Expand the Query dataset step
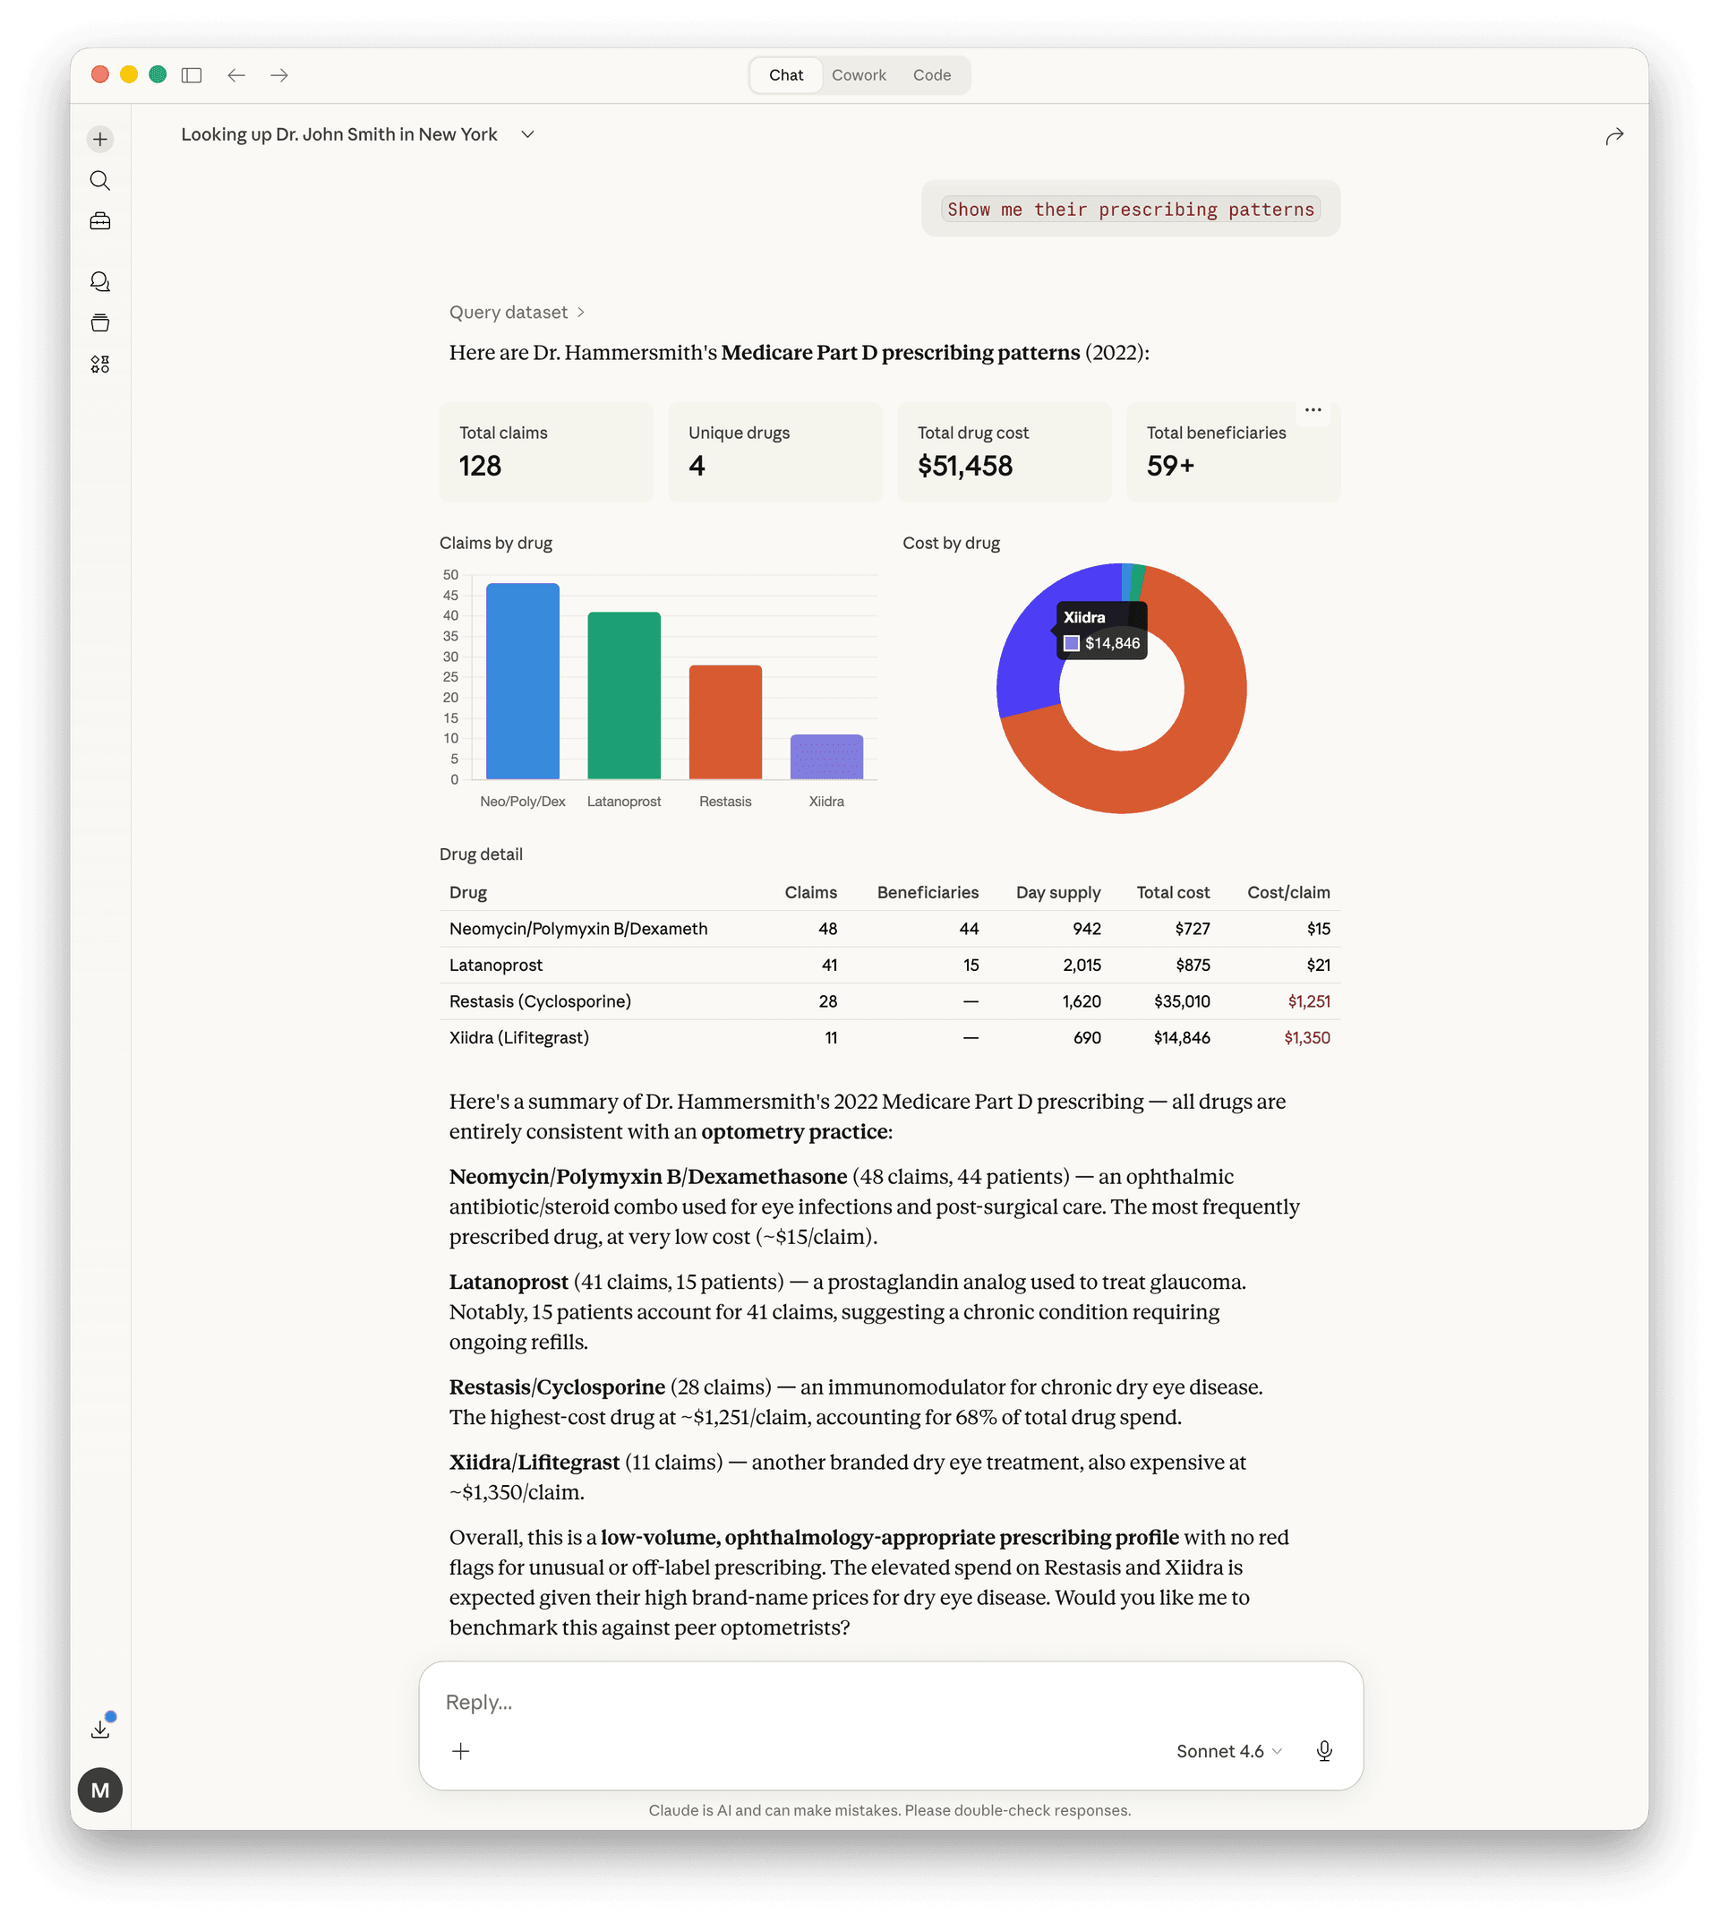Viewport: 1719px width, 1923px height. click(517, 312)
